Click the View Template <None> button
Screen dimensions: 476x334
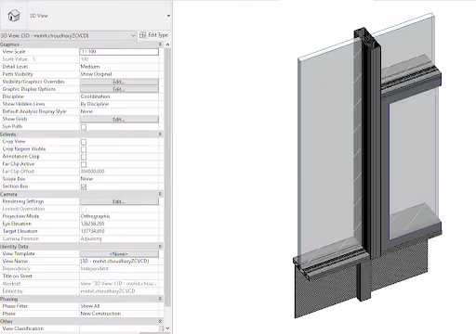(x=119, y=253)
